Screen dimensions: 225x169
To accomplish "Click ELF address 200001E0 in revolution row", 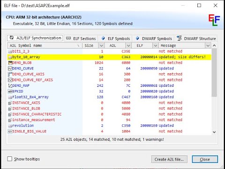I will (x=149, y=125).
